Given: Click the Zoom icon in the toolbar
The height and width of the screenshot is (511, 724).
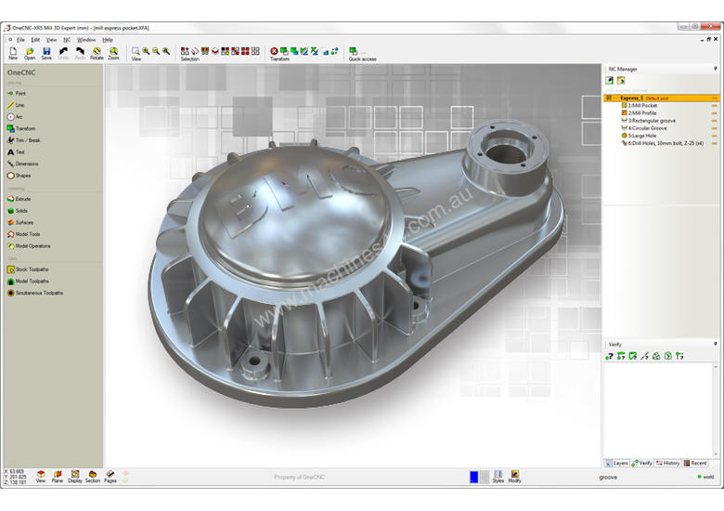Looking at the screenshot, I should click(x=113, y=52).
